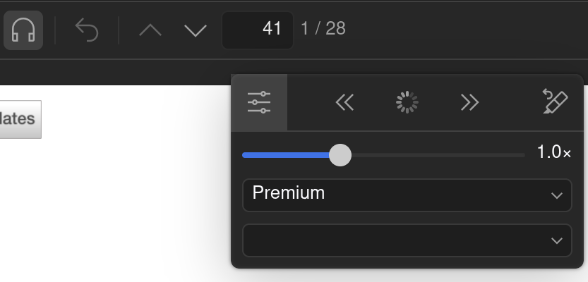Image resolution: width=588 pixels, height=282 pixels.
Task: Open the empty voice selection dropdown
Action: (407, 240)
